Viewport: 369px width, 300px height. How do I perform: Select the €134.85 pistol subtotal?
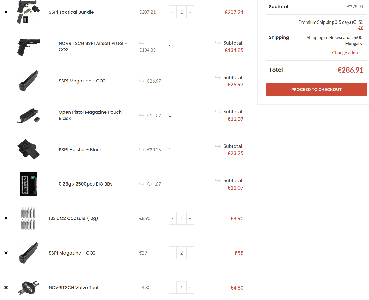coord(234,50)
